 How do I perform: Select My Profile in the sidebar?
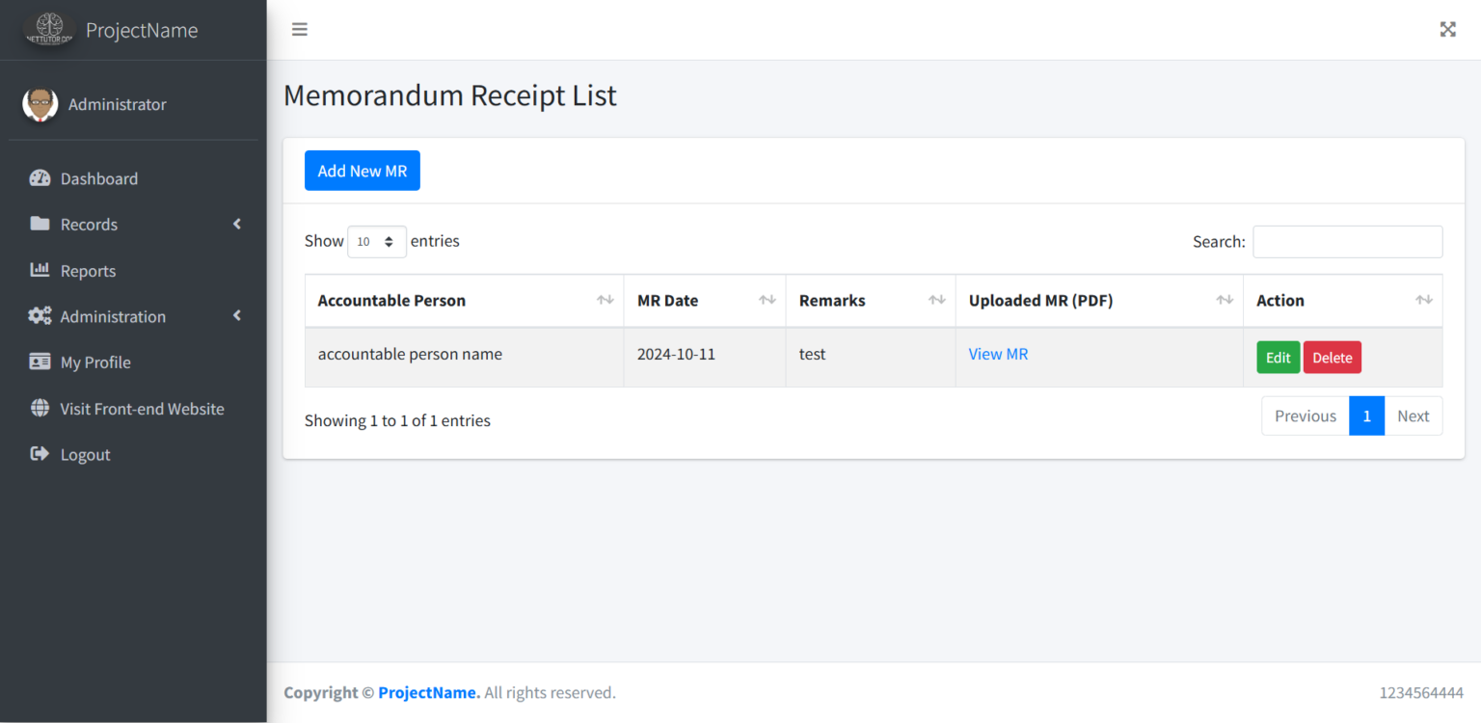tap(94, 361)
